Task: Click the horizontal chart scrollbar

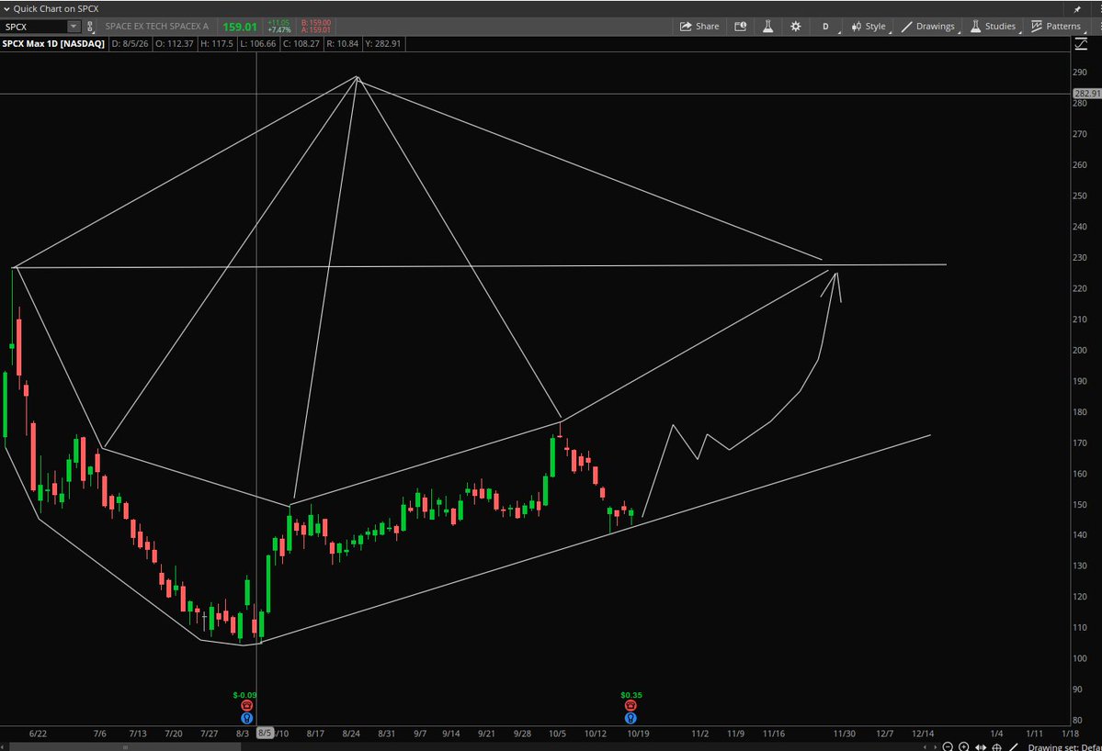Action: pos(124,746)
